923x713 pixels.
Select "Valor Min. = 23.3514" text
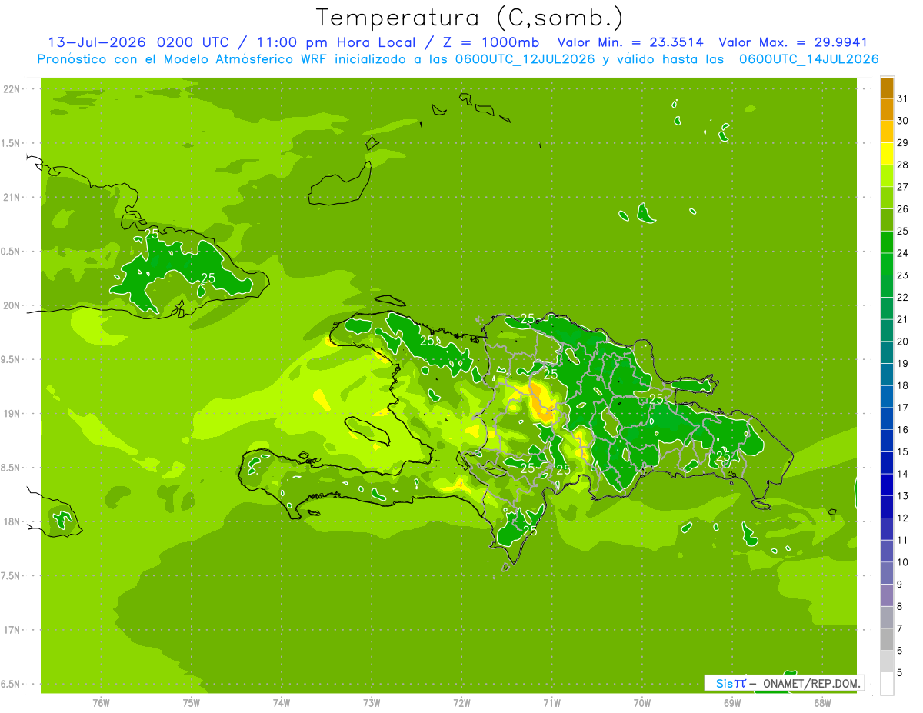(x=631, y=42)
